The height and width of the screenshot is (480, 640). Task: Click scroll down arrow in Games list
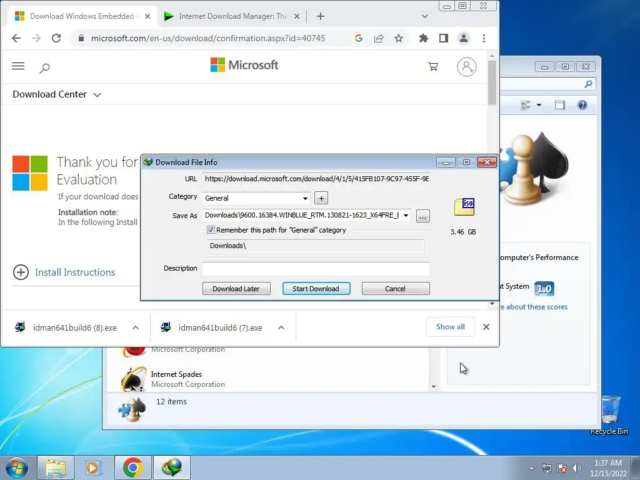coord(434,386)
